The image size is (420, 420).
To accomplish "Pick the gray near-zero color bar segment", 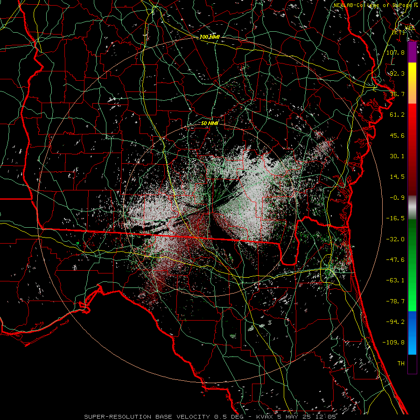I will [x=412, y=208].
